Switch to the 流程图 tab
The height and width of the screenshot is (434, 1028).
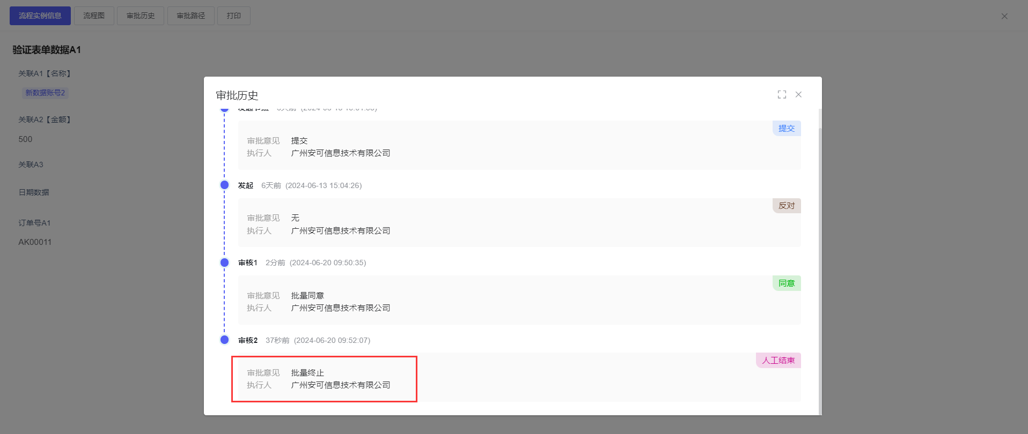94,16
